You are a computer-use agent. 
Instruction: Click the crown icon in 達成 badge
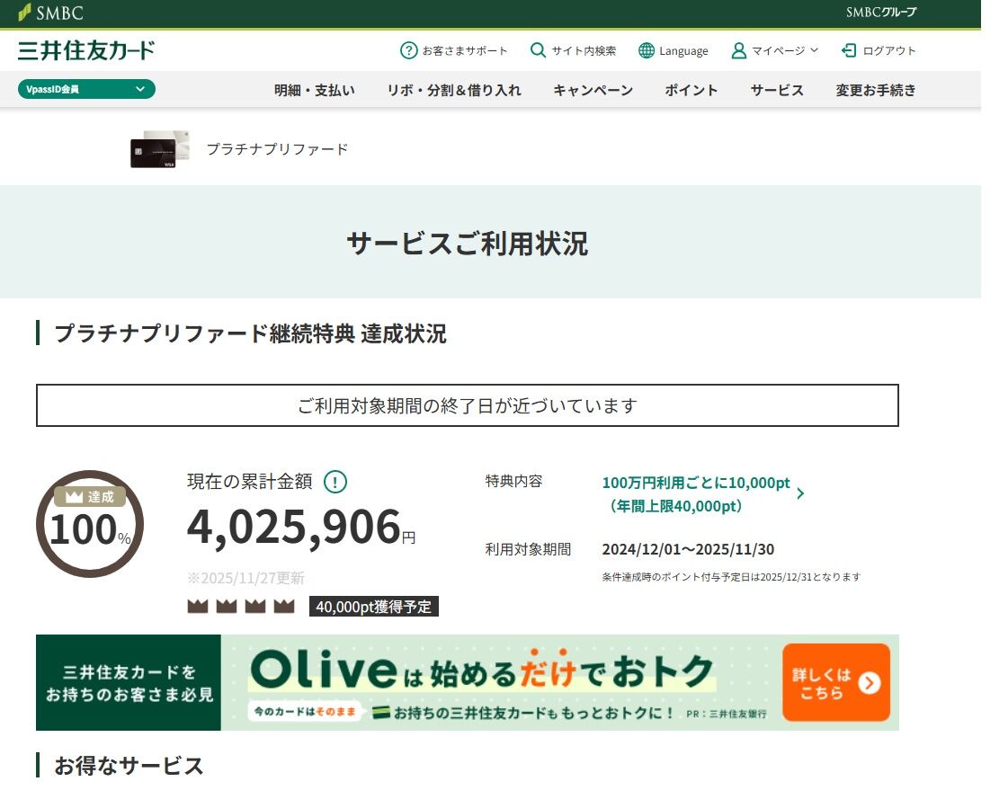[x=74, y=497]
